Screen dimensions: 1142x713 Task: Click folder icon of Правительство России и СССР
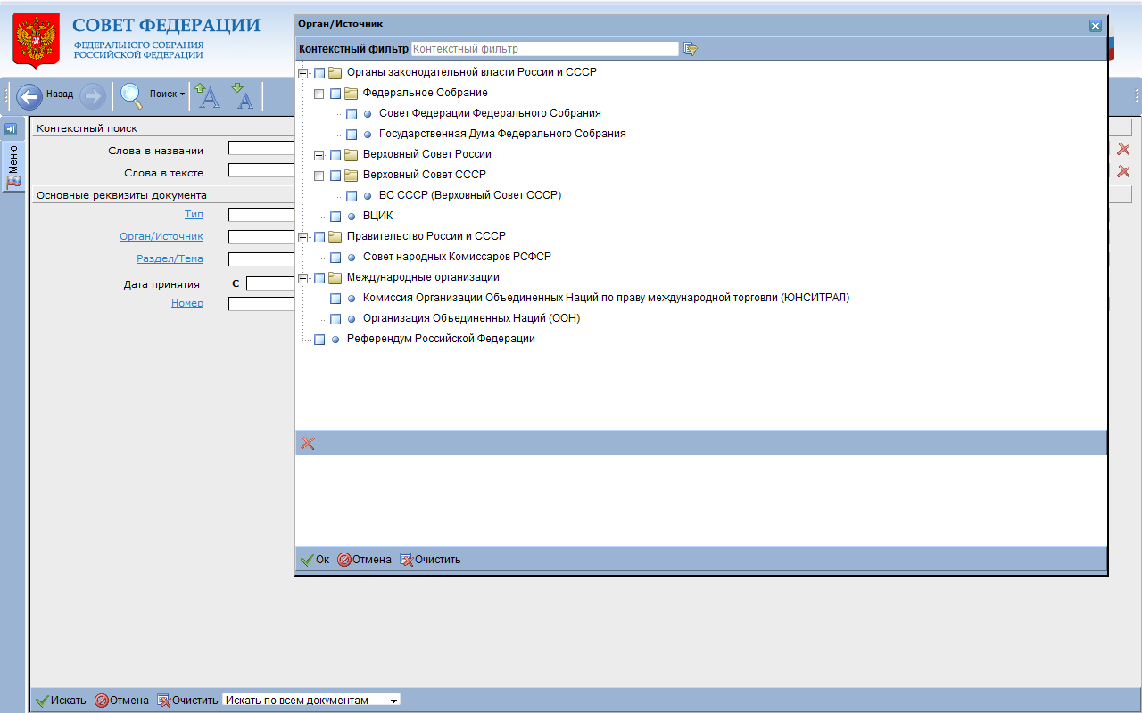335,236
